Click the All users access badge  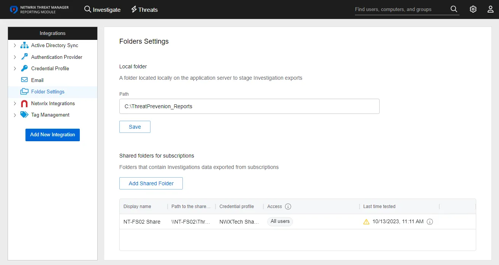tap(280, 221)
